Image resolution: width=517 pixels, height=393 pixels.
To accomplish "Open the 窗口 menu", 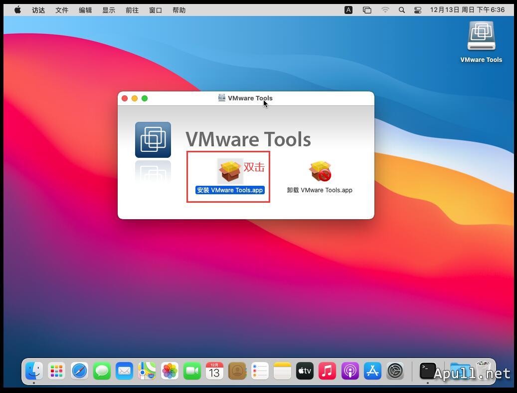I will [155, 10].
